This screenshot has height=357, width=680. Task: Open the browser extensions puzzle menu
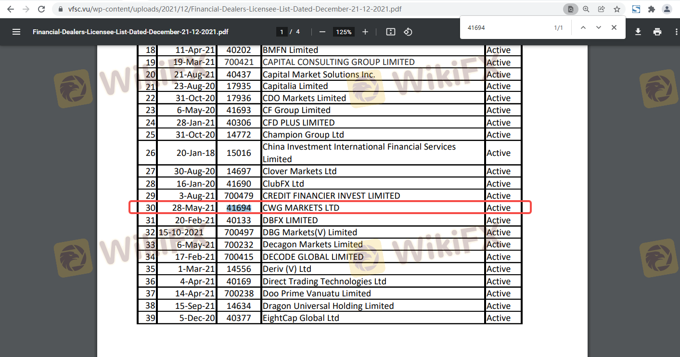pyautogui.click(x=652, y=9)
